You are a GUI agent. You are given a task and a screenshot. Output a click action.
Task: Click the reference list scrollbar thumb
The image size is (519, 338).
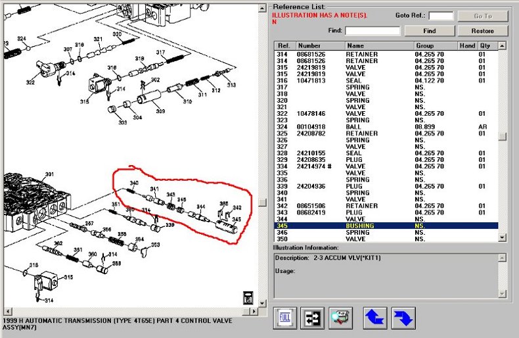coord(502,136)
